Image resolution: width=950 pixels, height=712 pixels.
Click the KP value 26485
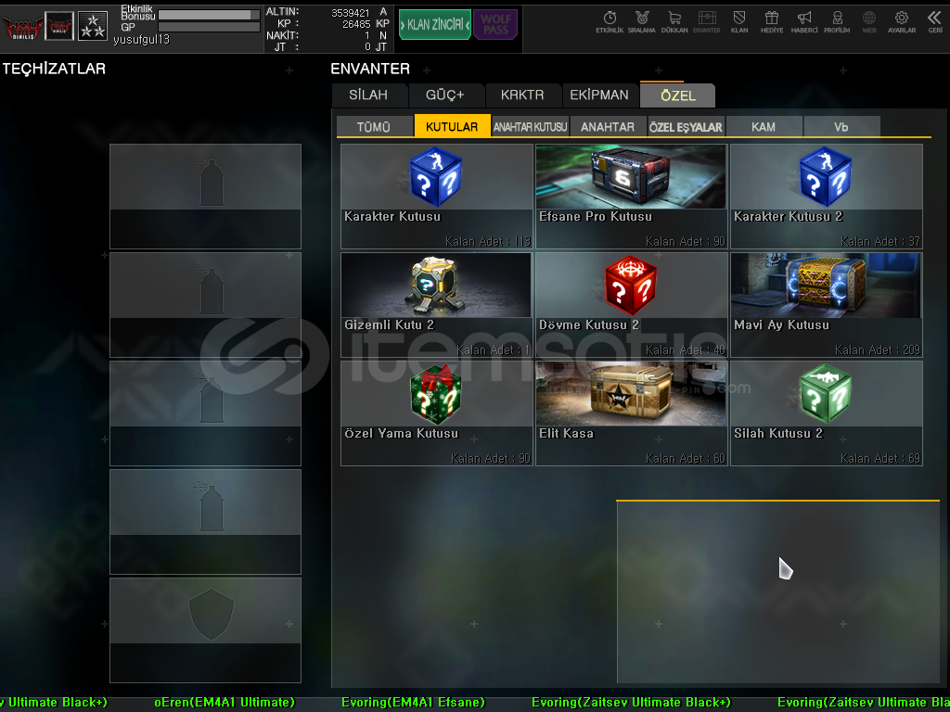click(x=356, y=24)
